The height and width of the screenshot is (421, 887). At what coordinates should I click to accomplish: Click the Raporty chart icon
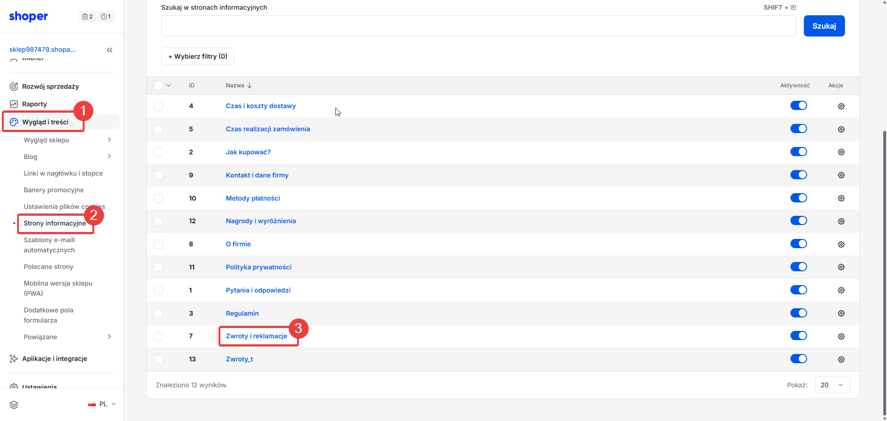click(14, 104)
